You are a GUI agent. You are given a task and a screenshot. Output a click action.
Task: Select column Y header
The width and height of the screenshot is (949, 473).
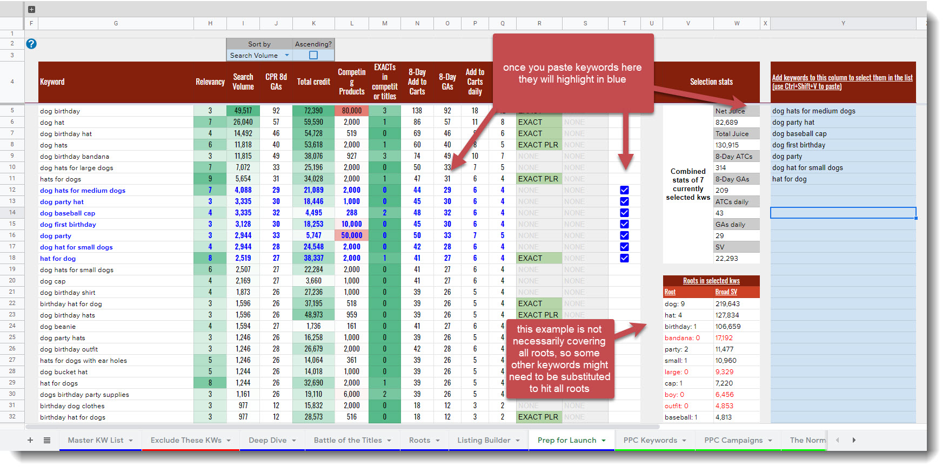click(843, 23)
